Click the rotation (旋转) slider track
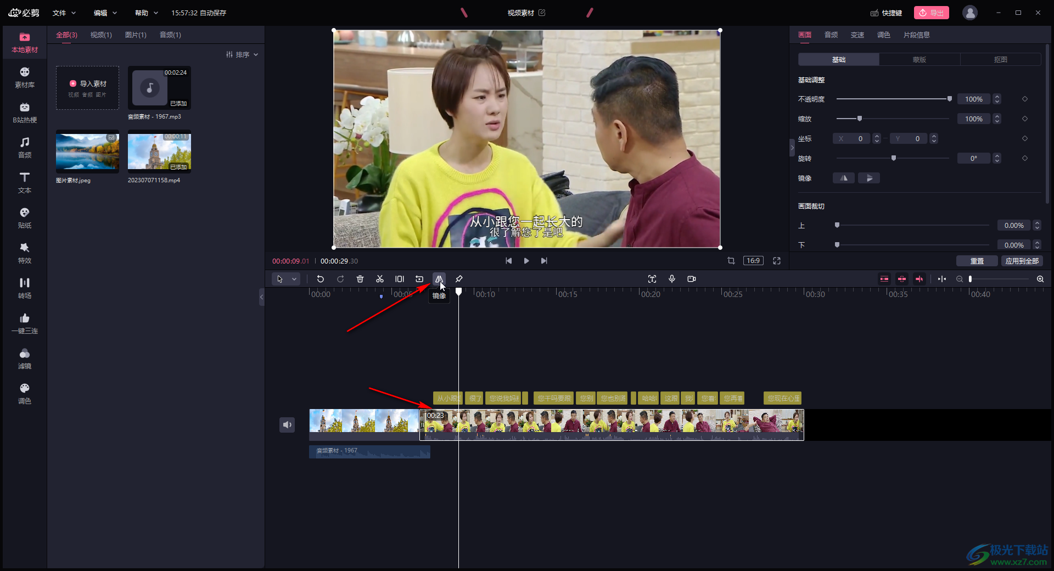The width and height of the screenshot is (1054, 571). tap(893, 158)
